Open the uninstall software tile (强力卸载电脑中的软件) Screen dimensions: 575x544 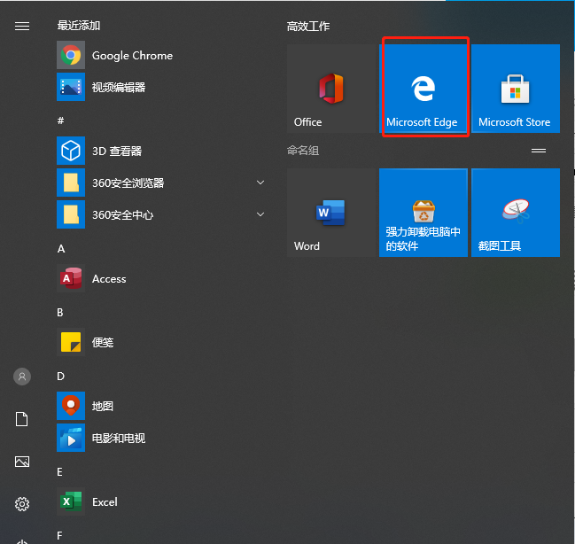coord(423,213)
